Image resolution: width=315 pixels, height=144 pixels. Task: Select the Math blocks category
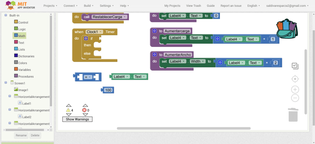pyautogui.click(x=22, y=36)
